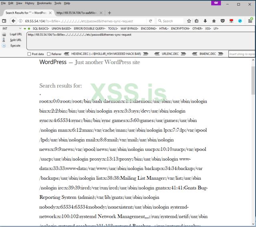Show bookmarks list icon
256x227 pixels.
coord(196,21)
